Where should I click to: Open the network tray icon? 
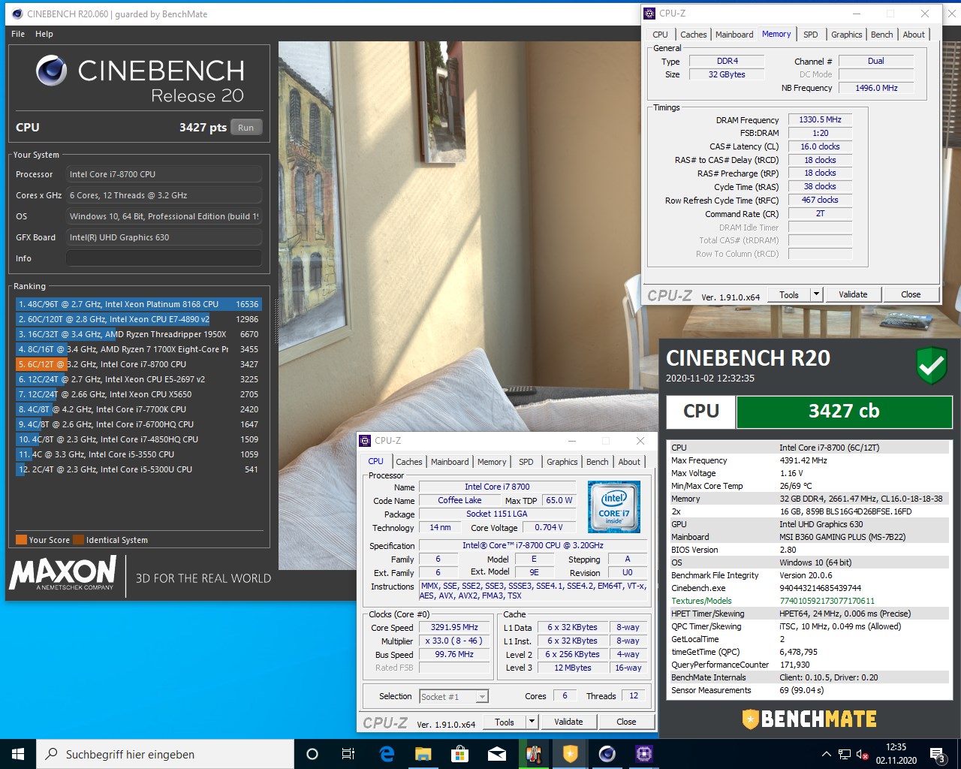pyautogui.click(x=845, y=754)
